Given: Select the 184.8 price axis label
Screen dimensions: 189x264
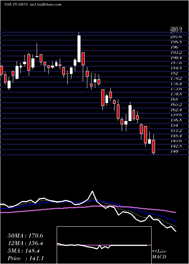Looking at the screenshot, I should click(176, 68).
